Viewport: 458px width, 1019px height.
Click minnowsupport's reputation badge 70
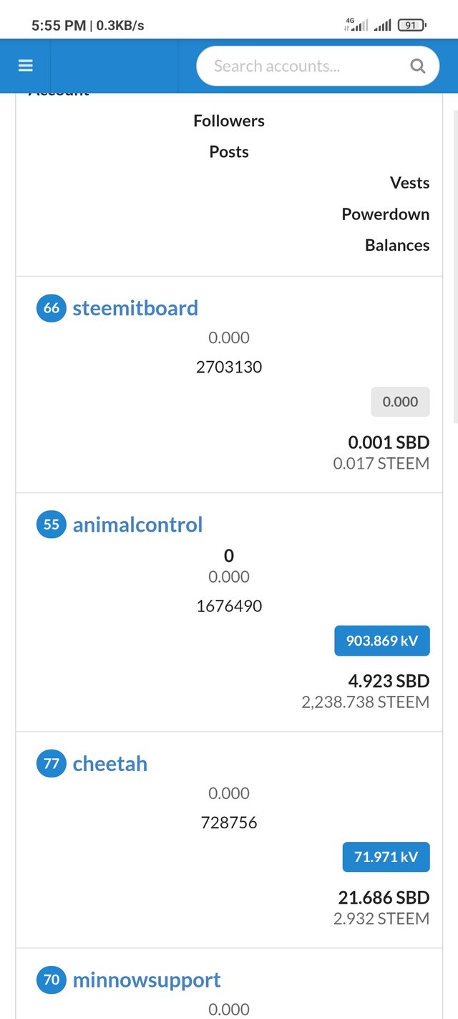coord(52,980)
